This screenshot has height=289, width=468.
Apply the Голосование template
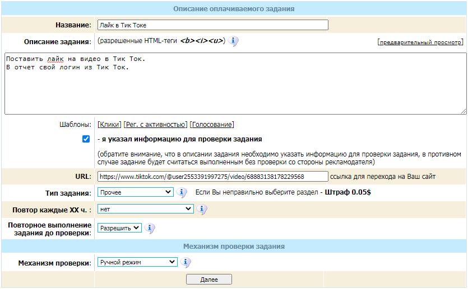pyautogui.click(x=212, y=125)
